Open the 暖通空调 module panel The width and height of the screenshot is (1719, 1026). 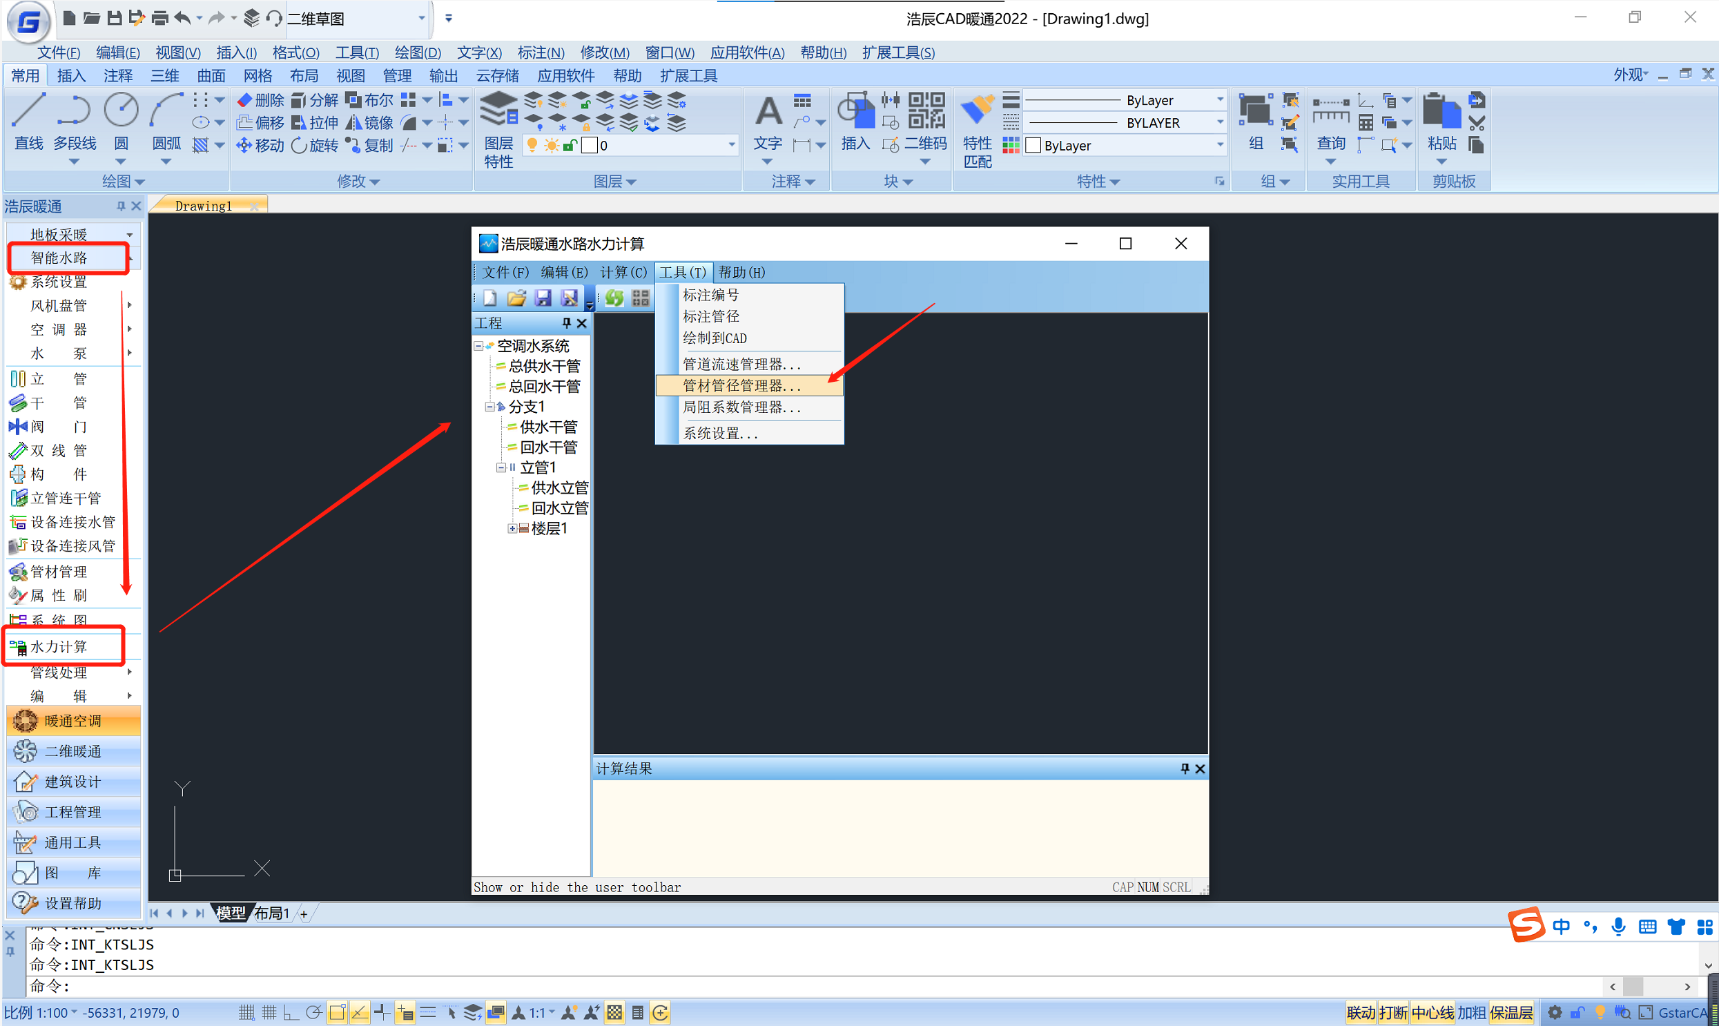tap(73, 721)
